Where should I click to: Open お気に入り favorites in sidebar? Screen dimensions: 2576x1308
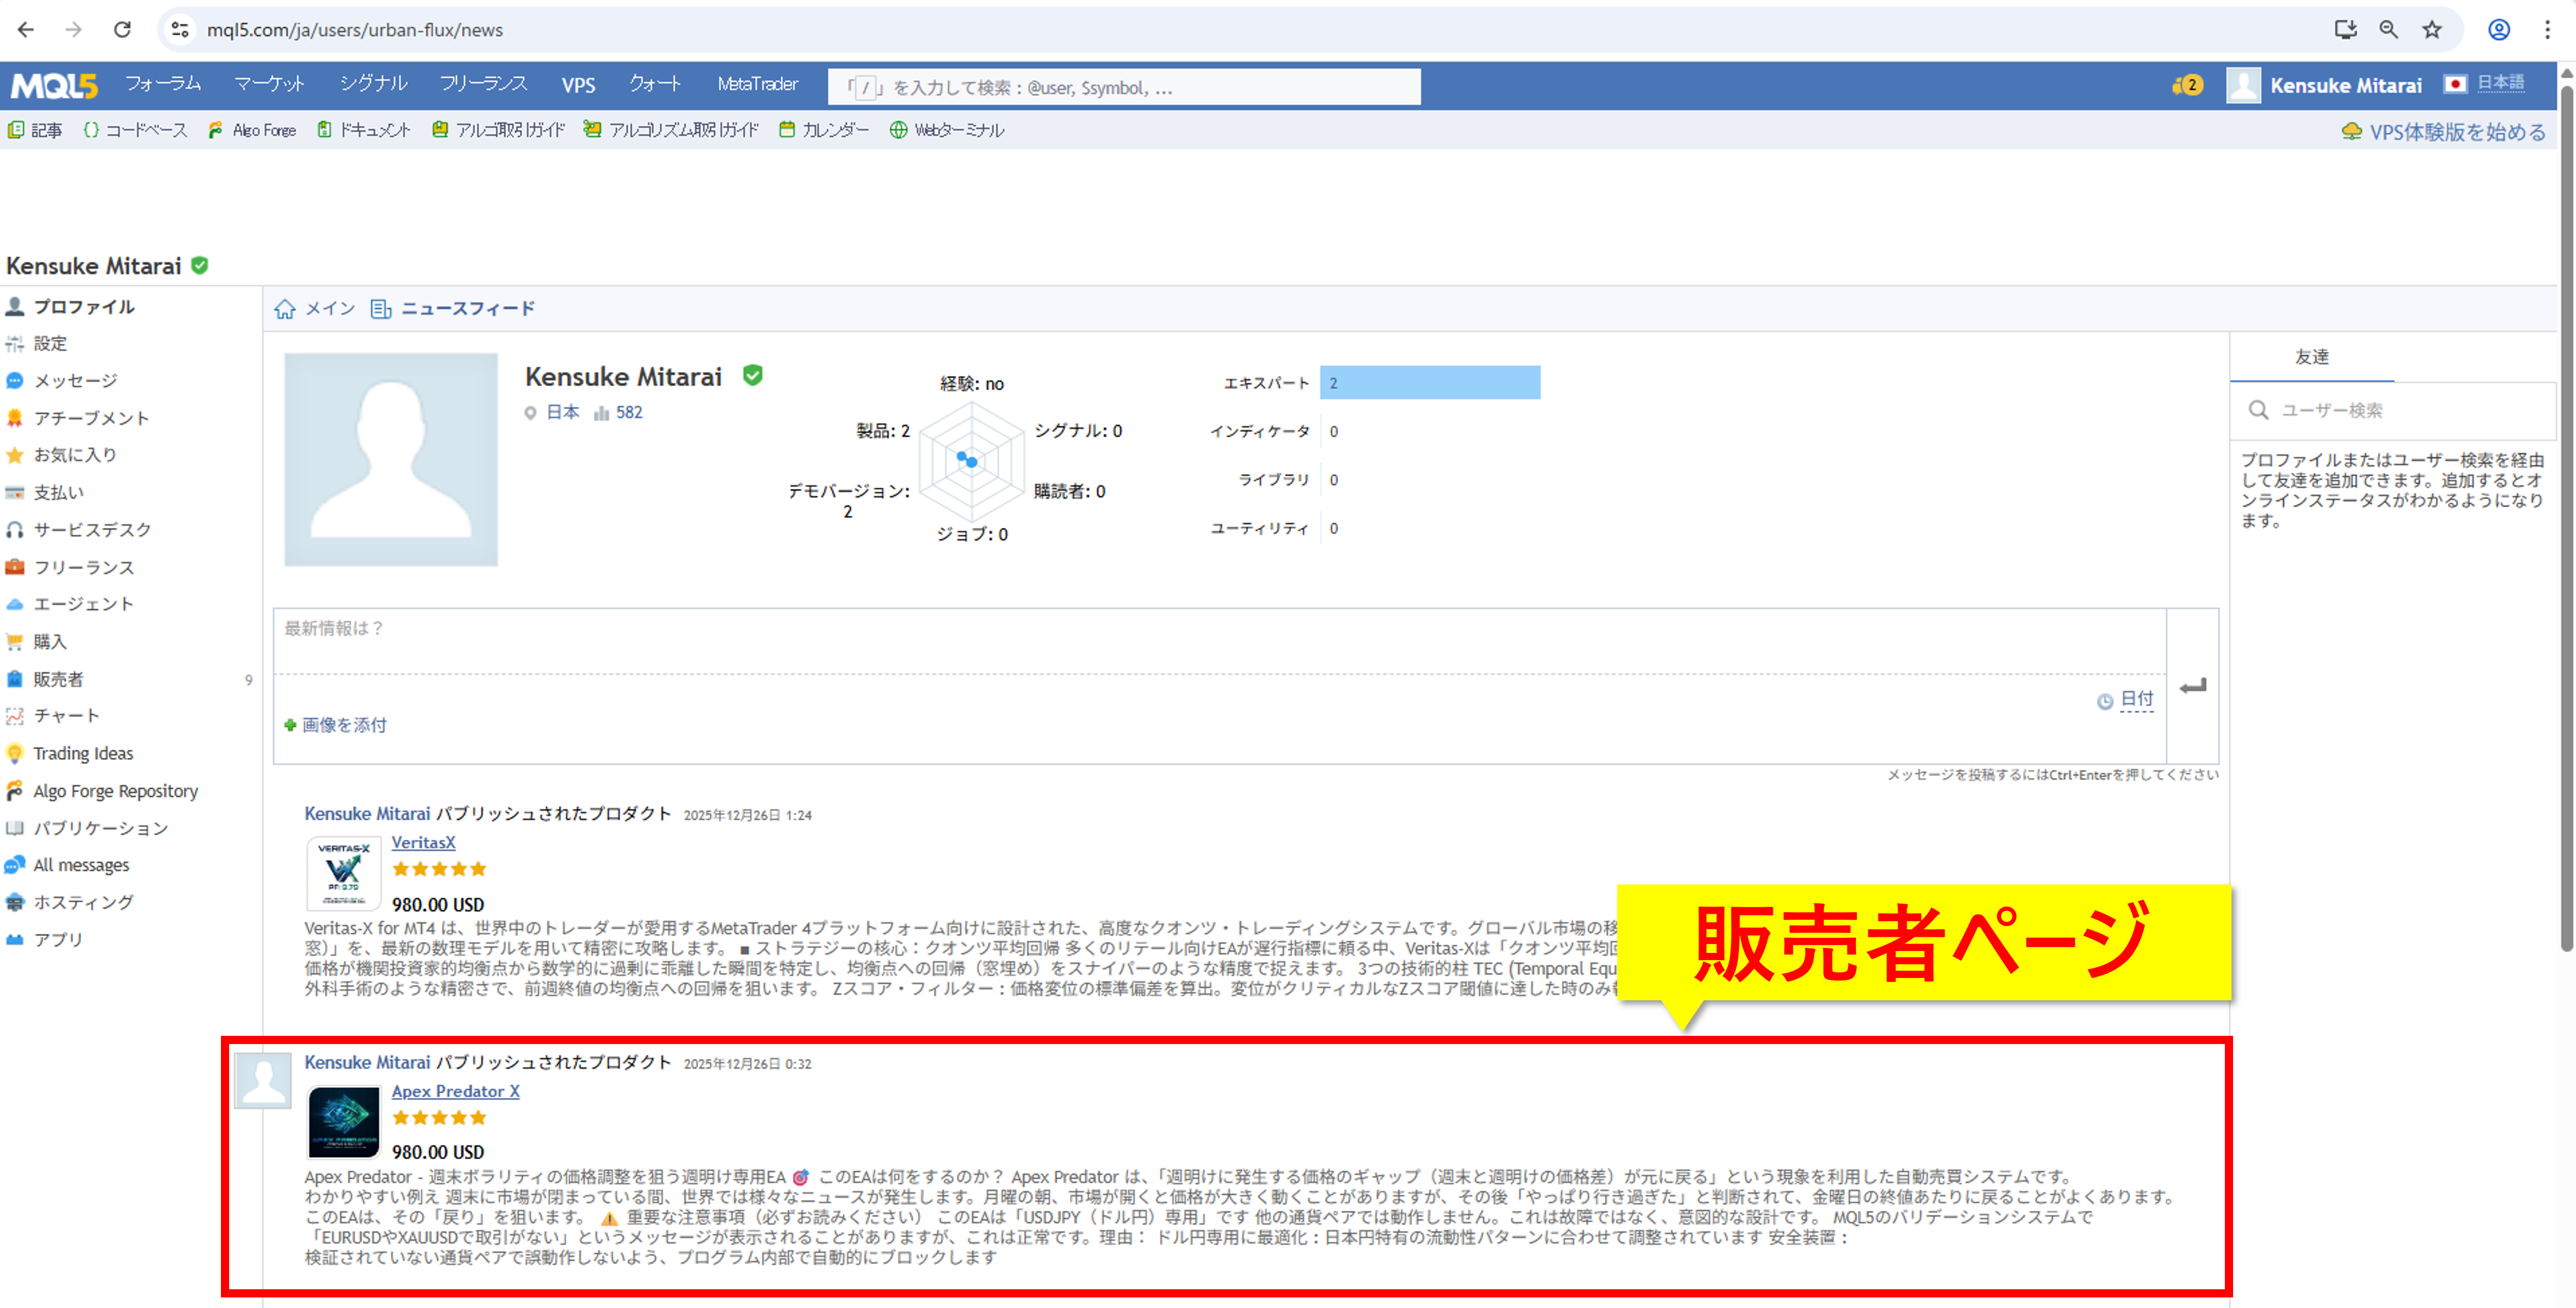pyautogui.click(x=75, y=455)
